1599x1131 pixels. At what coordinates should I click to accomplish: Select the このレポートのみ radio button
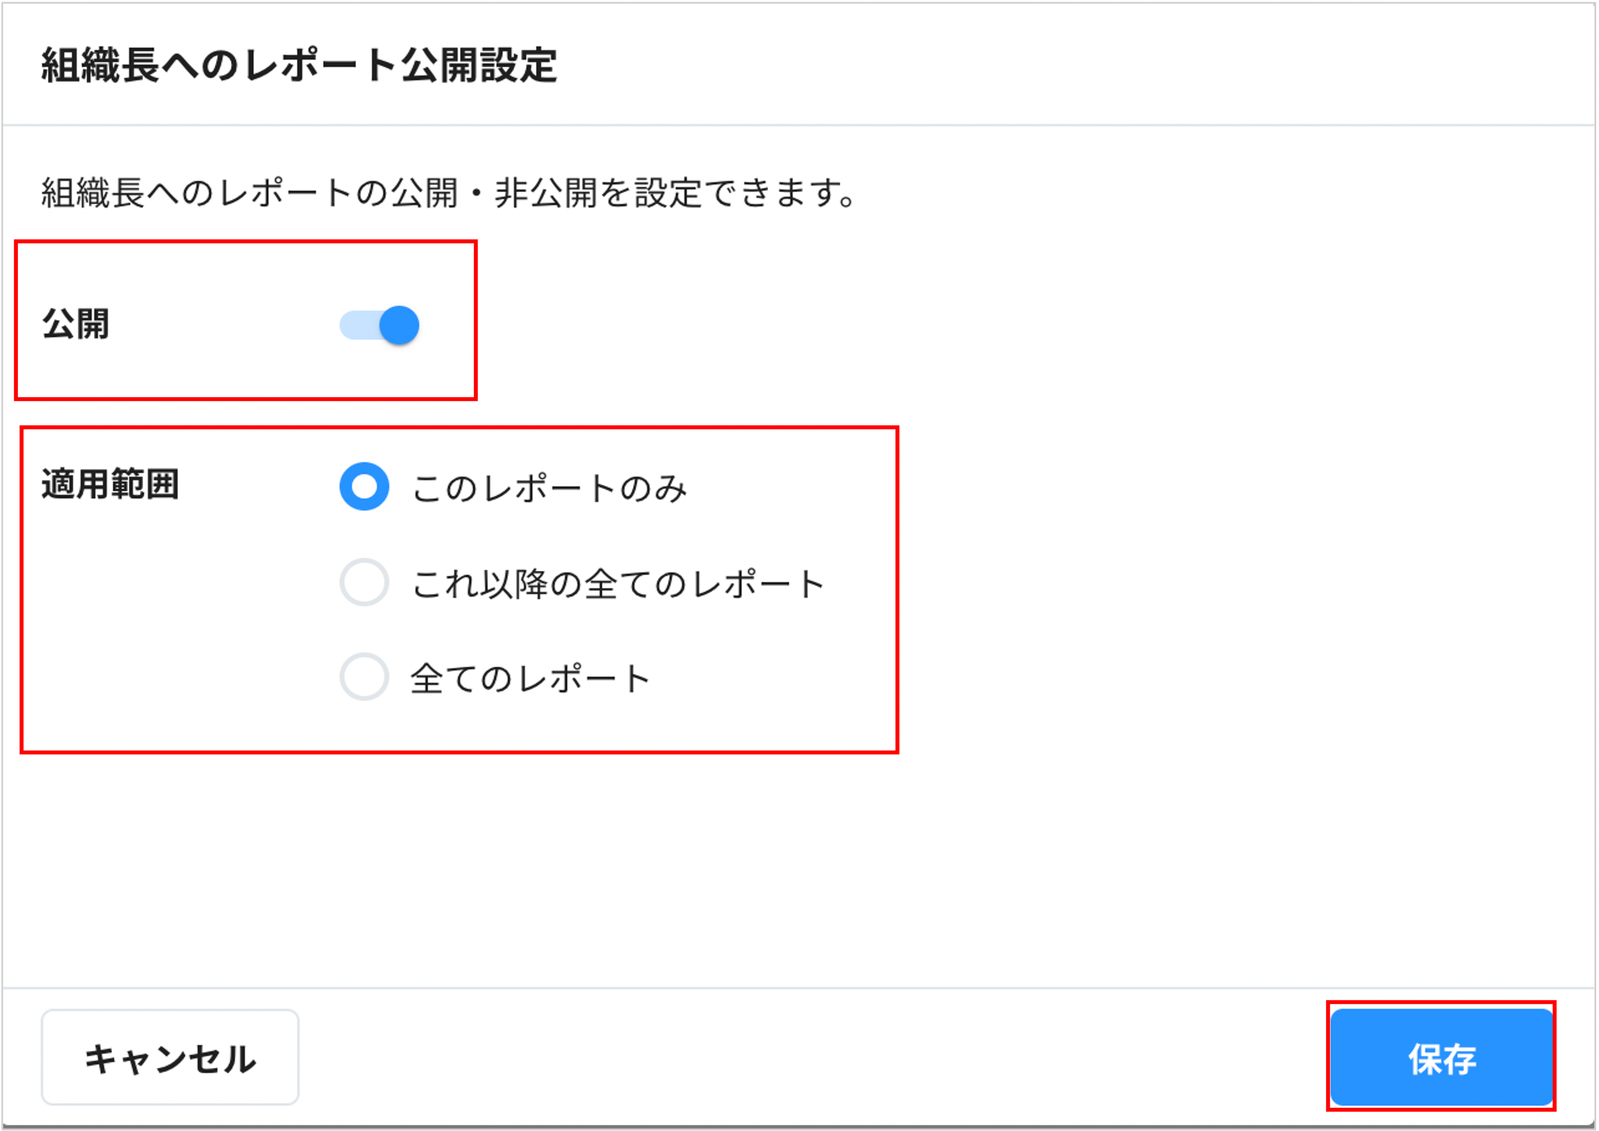point(364,486)
